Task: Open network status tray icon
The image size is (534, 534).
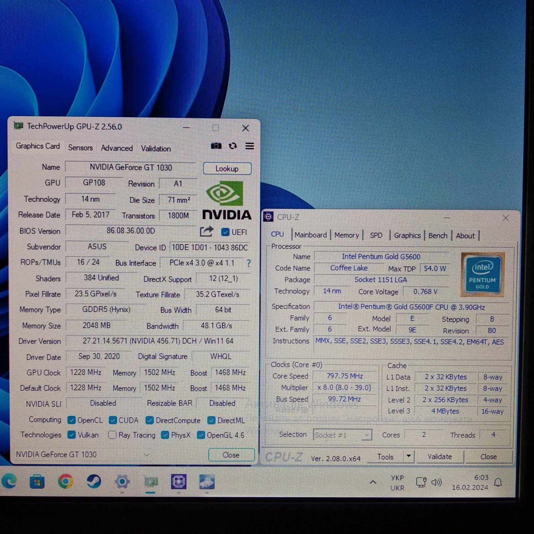Action: pyautogui.click(x=421, y=482)
